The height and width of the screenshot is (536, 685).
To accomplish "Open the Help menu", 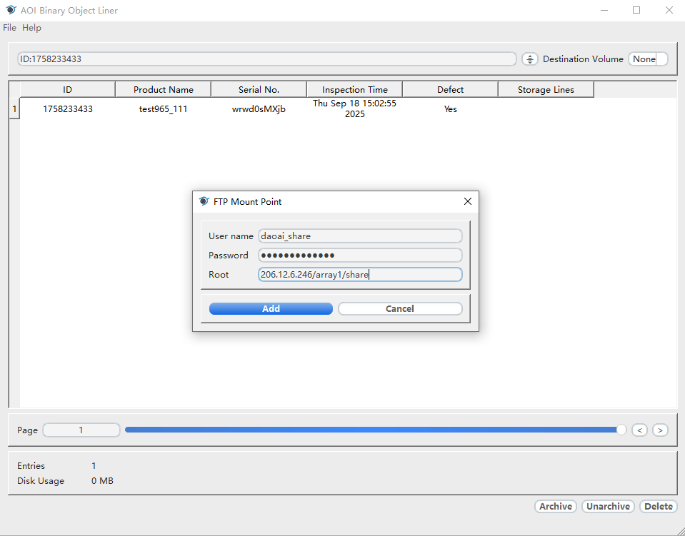I will click(31, 28).
